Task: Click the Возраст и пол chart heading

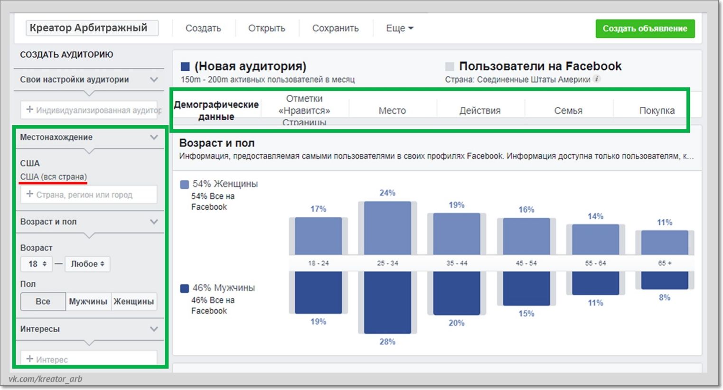Action: point(217,143)
